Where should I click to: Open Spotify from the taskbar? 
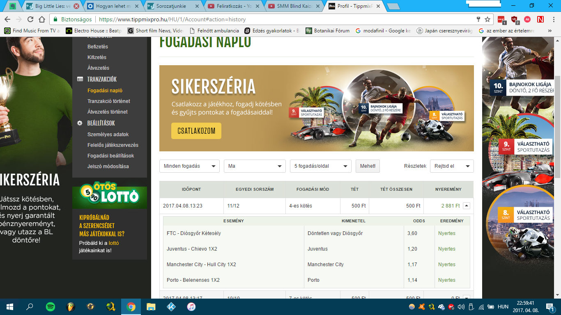click(x=50, y=306)
